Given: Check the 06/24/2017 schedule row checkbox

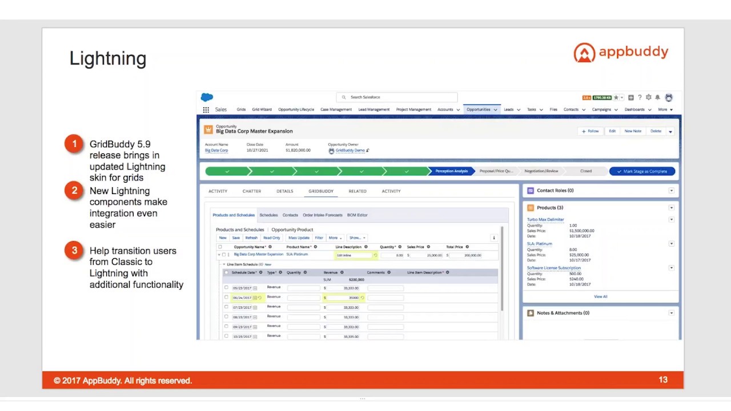Looking at the screenshot, I should click(226, 297).
